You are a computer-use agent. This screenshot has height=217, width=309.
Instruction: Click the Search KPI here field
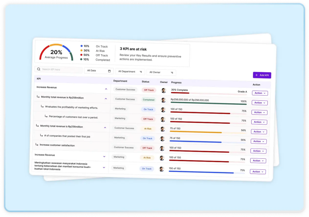pyautogui.click(x=60, y=70)
